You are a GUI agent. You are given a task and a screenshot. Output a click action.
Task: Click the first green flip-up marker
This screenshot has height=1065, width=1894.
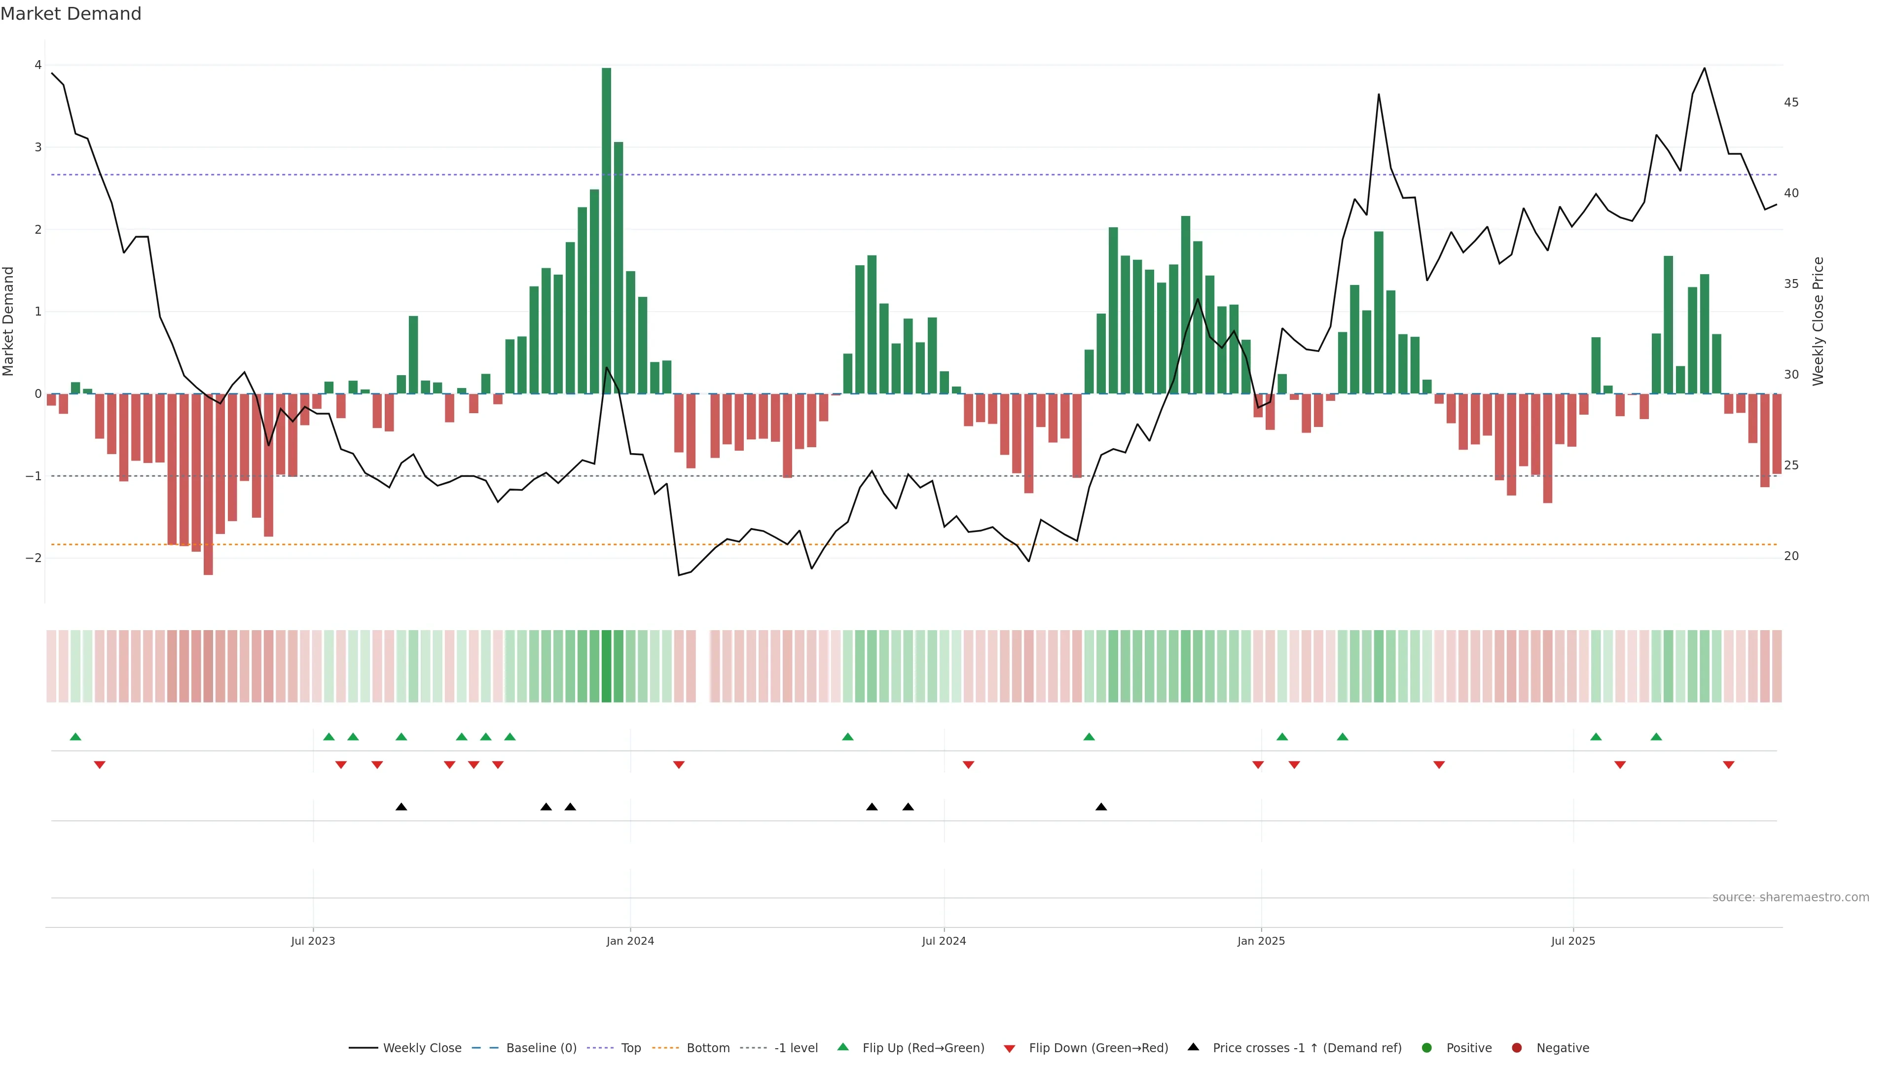(75, 737)
